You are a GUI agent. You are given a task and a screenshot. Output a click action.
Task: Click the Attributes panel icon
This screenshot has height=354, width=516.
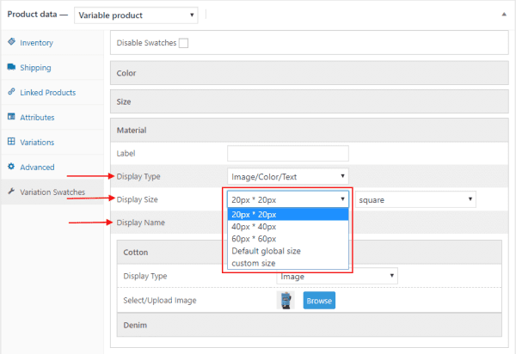pos(11,117)
